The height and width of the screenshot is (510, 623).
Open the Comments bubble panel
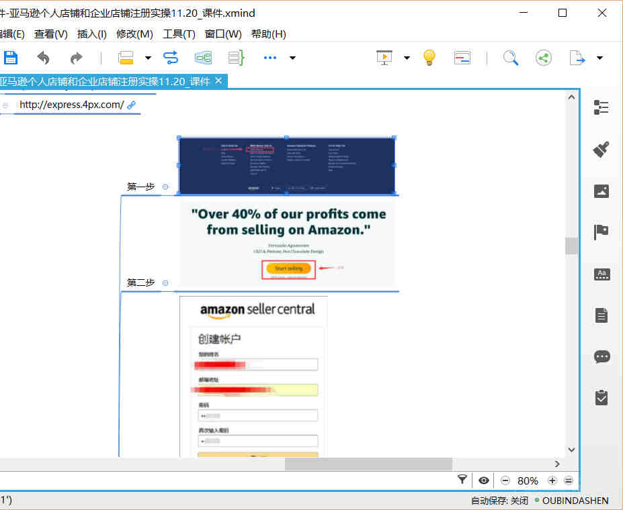click(602, 356)
